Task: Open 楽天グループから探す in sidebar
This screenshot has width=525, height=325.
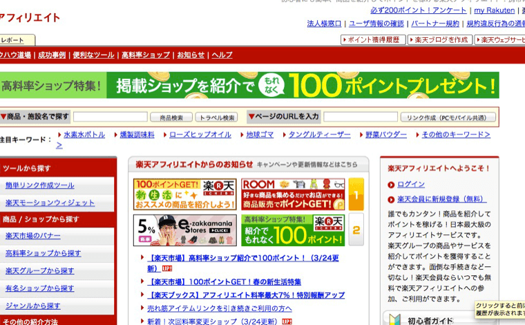Action: (39, 271)
